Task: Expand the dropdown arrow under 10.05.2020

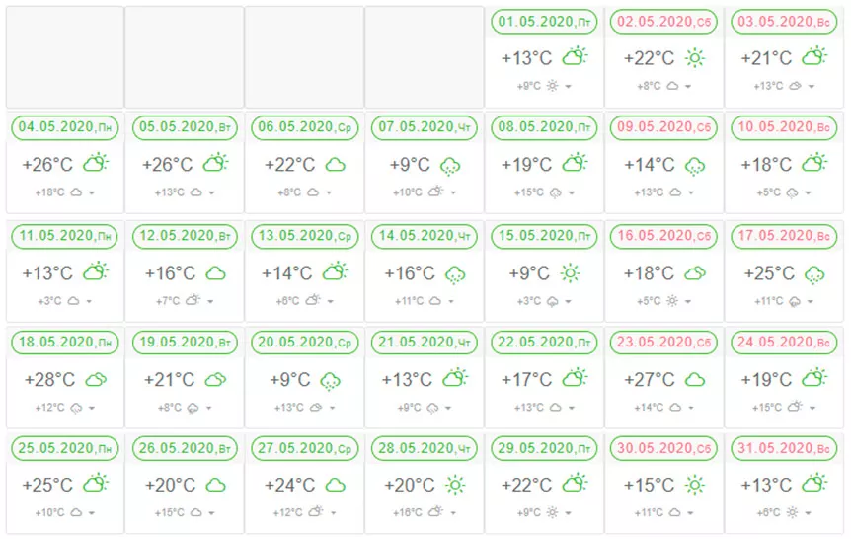Action: point(809,192)
